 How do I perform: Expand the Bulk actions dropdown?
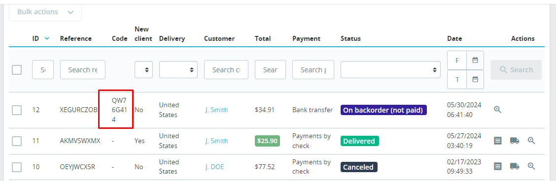point(45,12)
